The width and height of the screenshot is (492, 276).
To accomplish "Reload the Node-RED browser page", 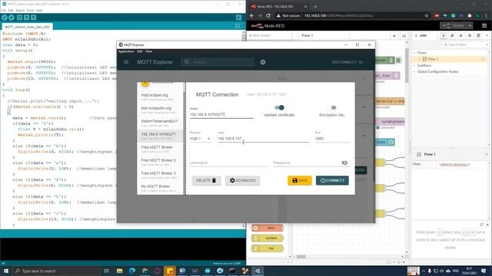I will click(268, 15).
